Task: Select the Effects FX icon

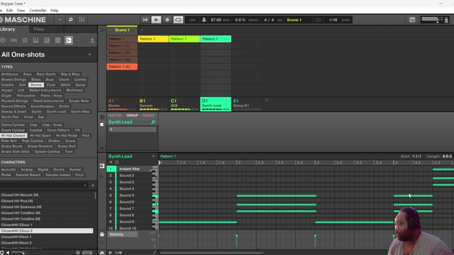Action: 47,40
